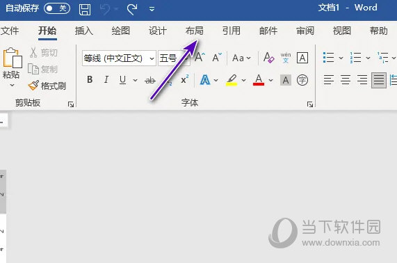Click the 格式刷 format painter
This screenshot has width=397, height=263.
[47, 86]
